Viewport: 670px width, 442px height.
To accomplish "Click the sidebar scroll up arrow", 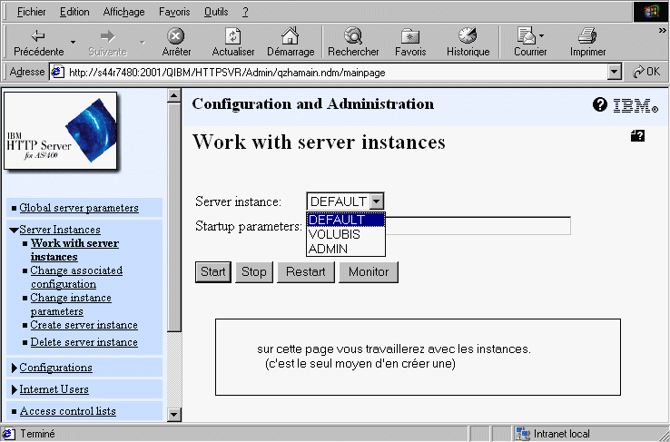I will coord(174,94).
